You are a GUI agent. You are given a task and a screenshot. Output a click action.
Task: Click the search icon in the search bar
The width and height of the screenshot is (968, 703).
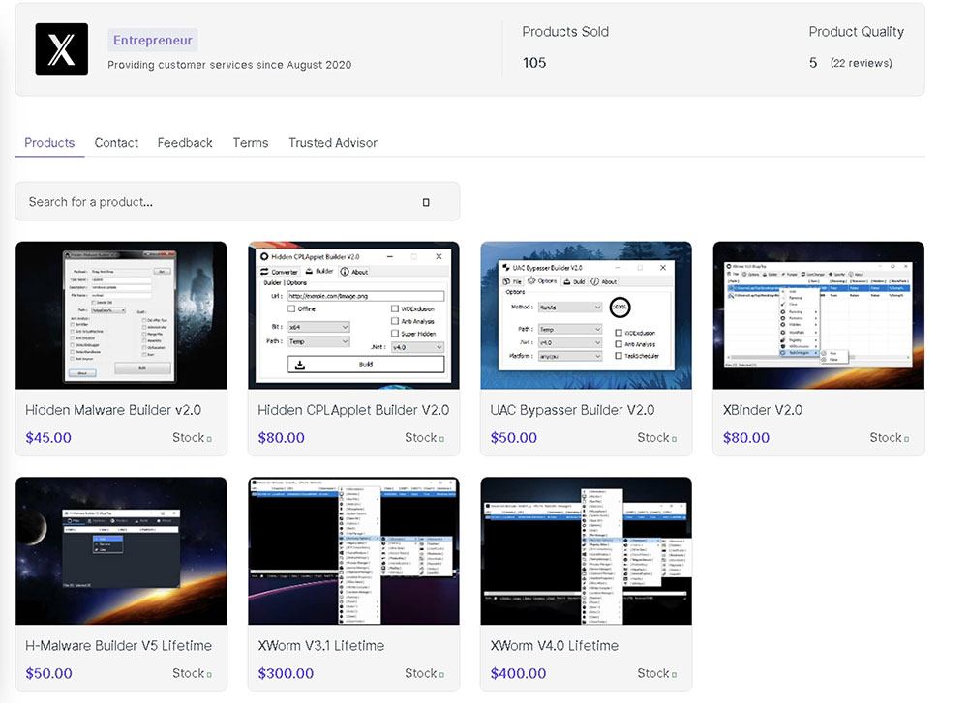click(426, 202)
